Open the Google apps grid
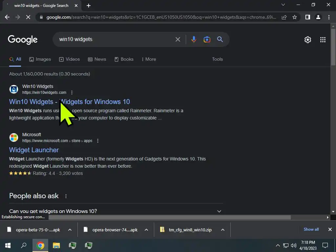 323,40
